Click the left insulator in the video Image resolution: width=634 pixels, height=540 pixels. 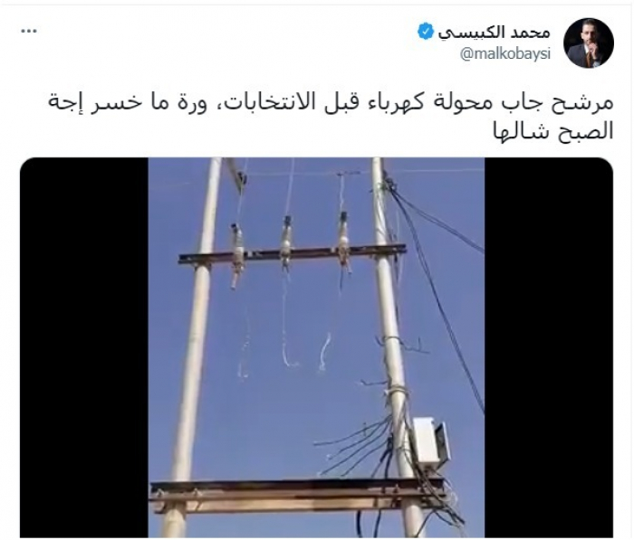click(x=237, y=255)
